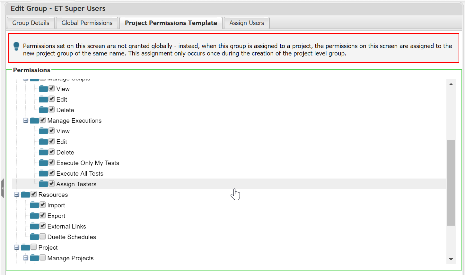The image size is (465, 275).
Task: Click the folder icon beside Duette Schedules
Action: coord(34,237)
